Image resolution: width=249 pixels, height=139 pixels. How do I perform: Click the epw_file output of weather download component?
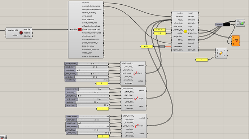coord(27,29)
